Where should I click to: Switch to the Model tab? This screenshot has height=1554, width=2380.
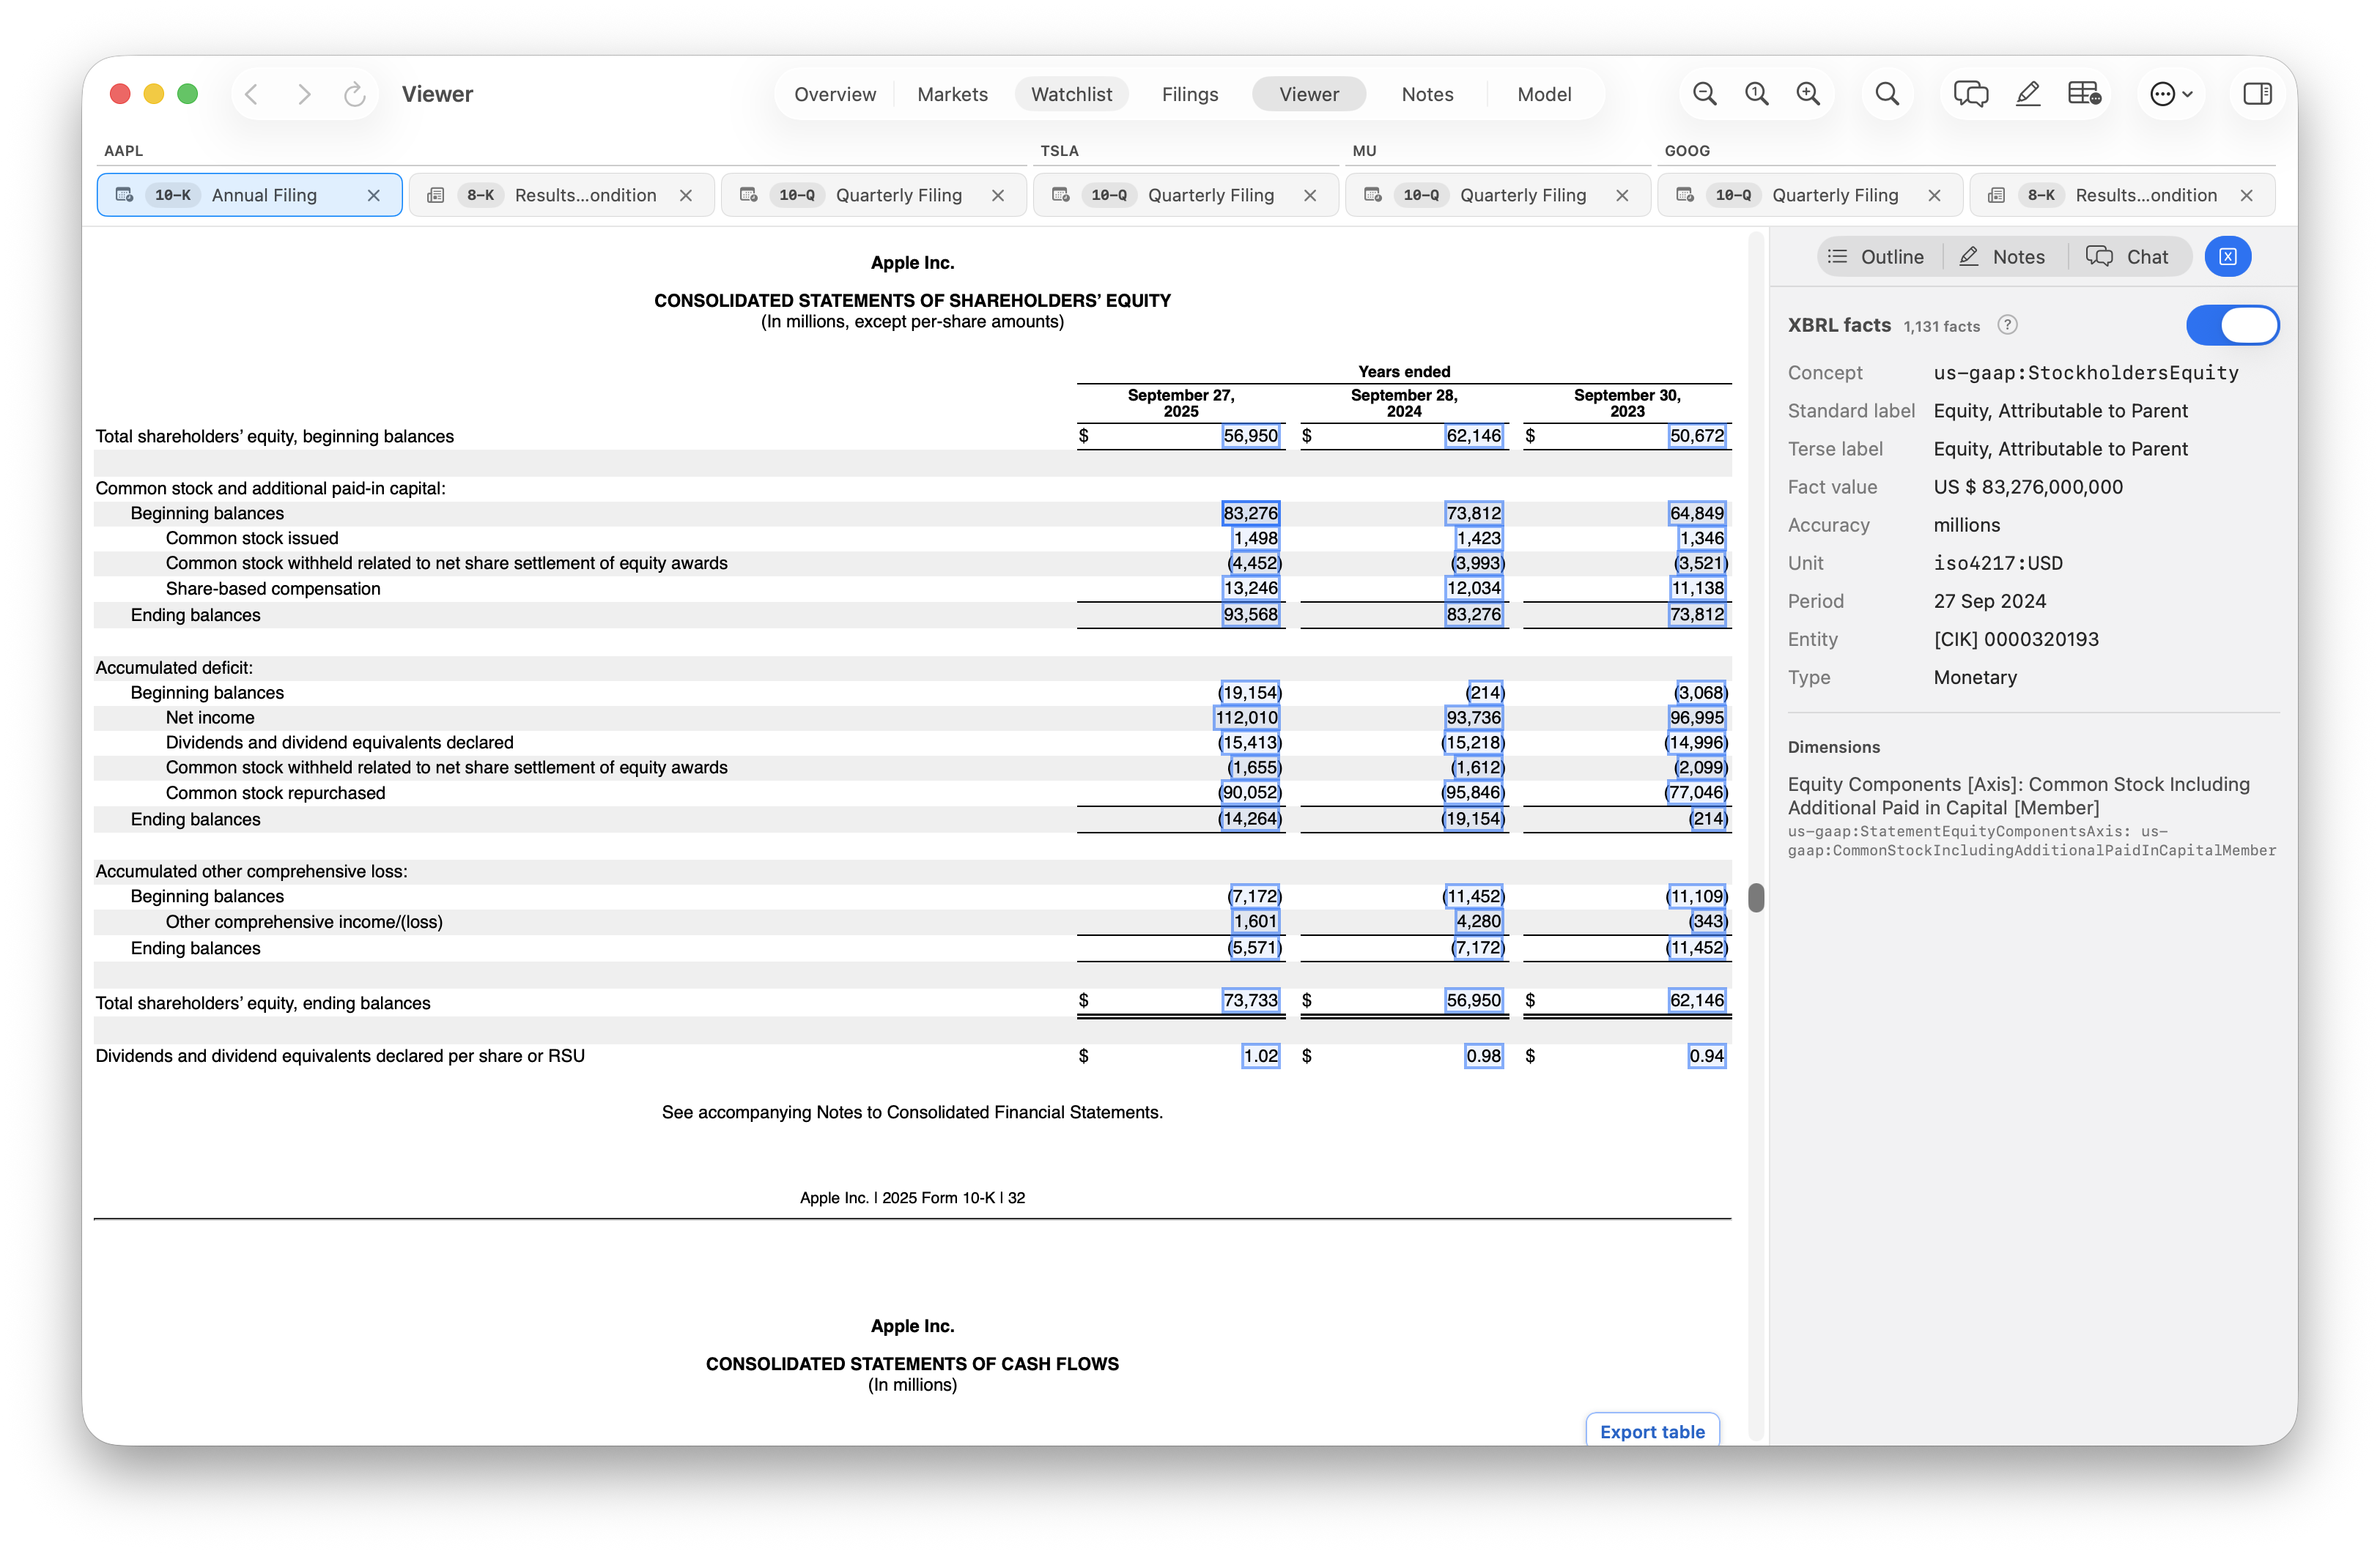(x=1544, y=94)
